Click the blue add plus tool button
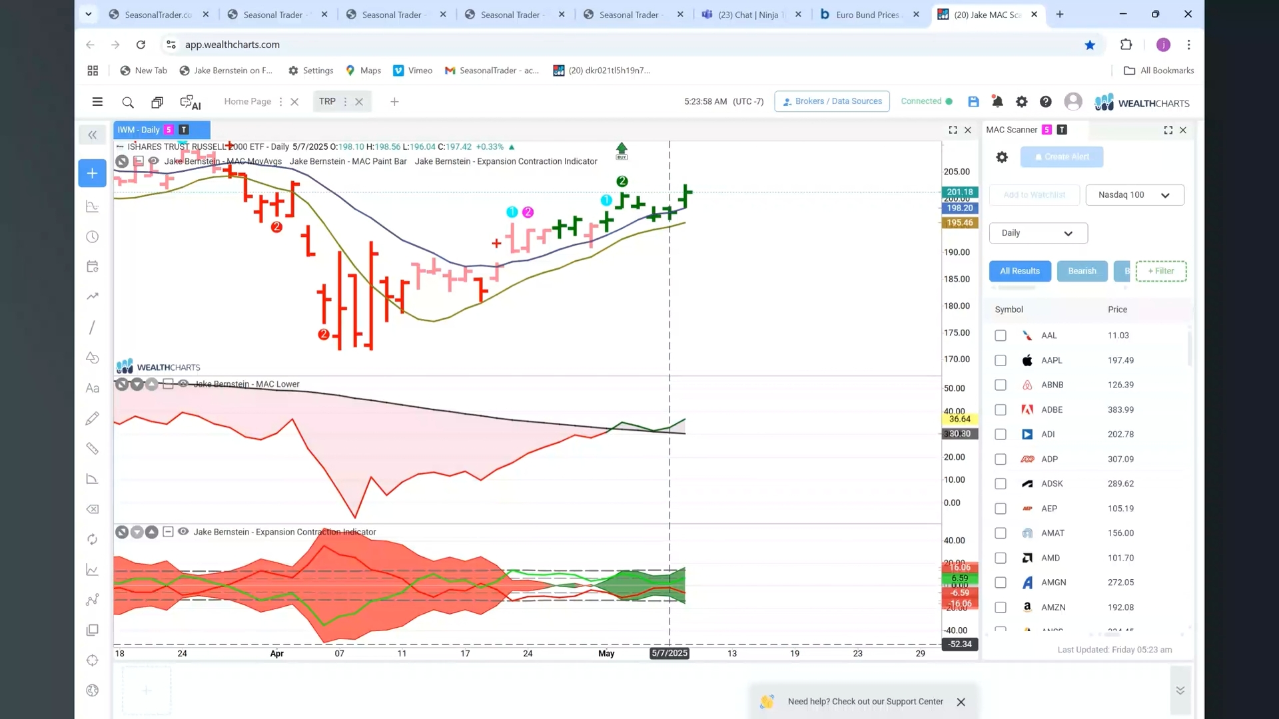Screen dimensions: 1279x719 [93, 173]
